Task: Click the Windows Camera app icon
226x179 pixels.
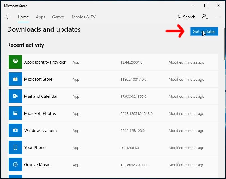Action: tap(15, 130)
